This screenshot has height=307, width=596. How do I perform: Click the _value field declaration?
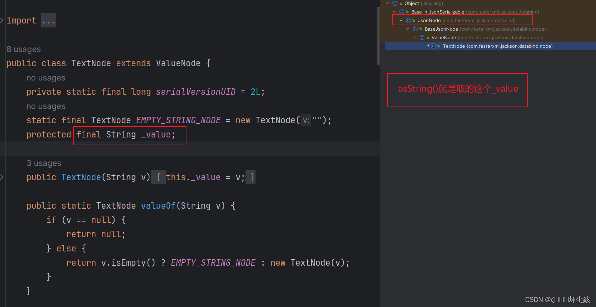[x=156, y=135]
